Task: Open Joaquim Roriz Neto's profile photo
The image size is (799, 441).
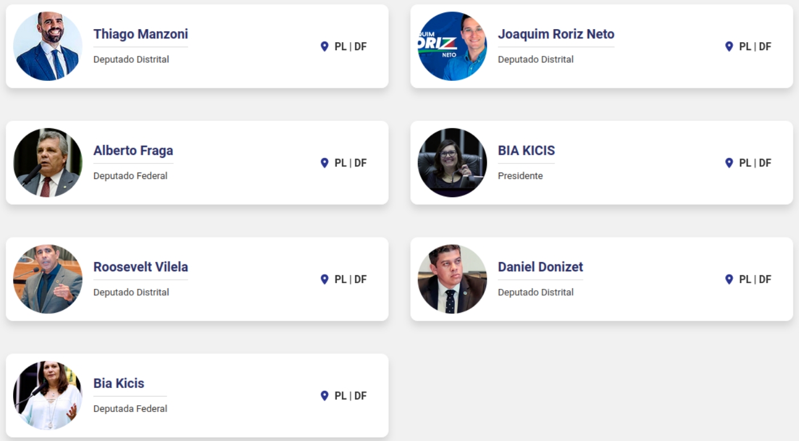Action: [452, 46]
